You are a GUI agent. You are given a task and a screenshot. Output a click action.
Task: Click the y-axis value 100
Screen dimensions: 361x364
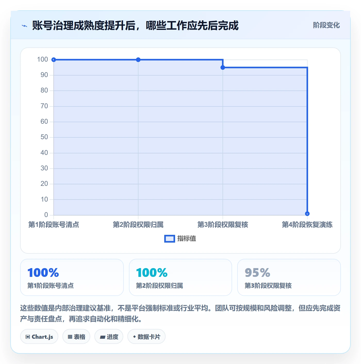pyautogui.click(x=43, y=60)
